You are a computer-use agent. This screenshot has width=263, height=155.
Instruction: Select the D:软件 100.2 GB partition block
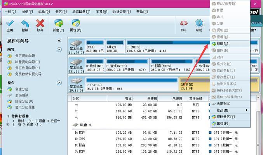pos(95,65)
